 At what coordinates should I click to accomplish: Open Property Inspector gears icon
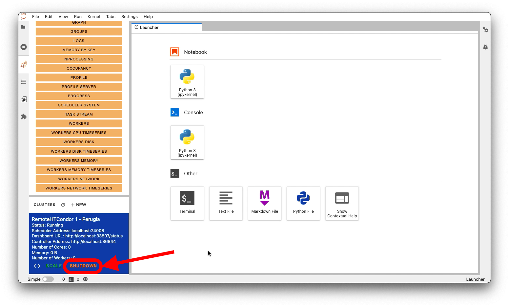[x=485, y=30]
